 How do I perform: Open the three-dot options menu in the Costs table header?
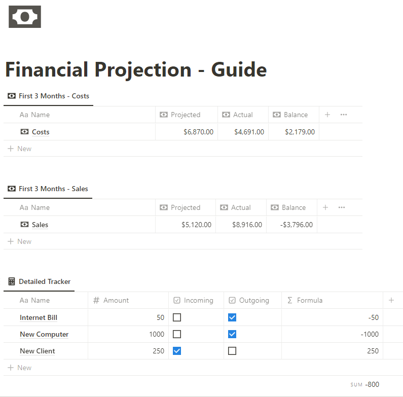(343, 115)
